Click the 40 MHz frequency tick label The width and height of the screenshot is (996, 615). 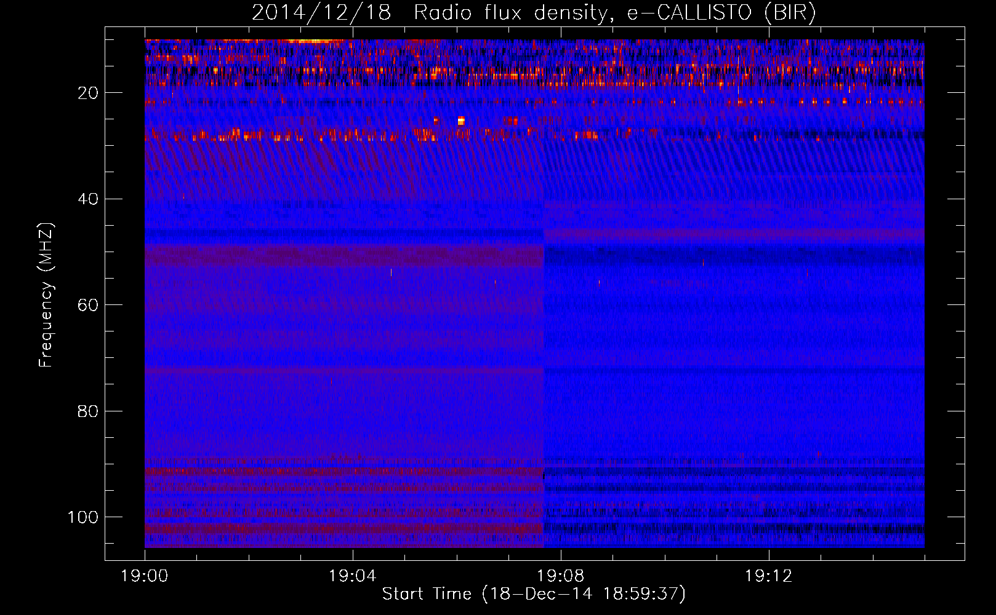pyautogui.click(x=88, y=199)
